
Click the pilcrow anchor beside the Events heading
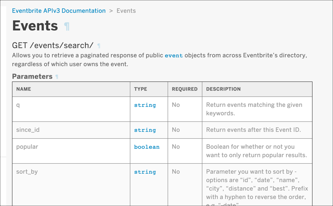click(67, 26)
